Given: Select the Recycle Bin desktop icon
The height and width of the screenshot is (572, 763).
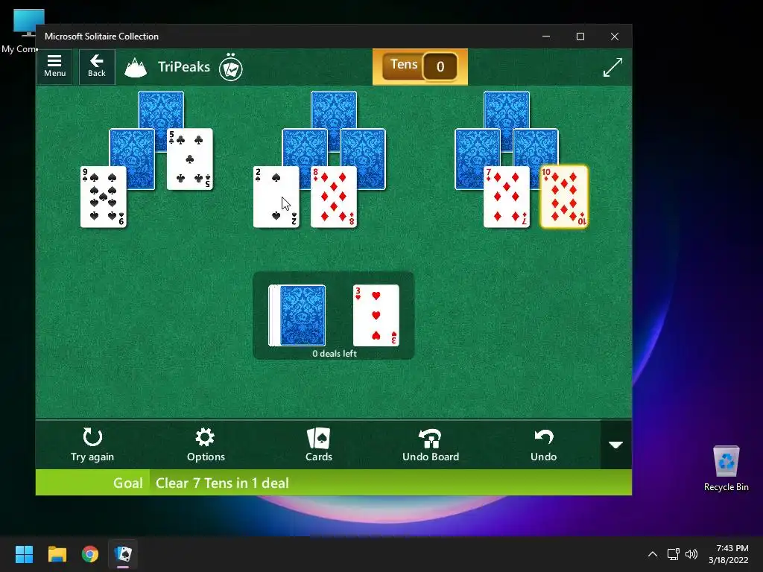Looking at the screenshot, I should (x=726, y=468).
